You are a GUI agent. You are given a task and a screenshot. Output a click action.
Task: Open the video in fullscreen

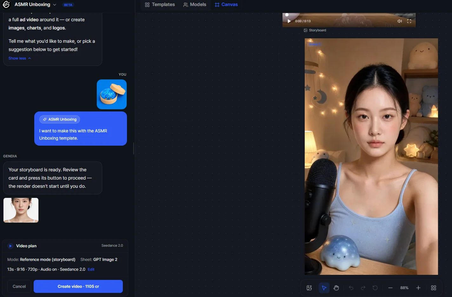click(x=409, y=21)
